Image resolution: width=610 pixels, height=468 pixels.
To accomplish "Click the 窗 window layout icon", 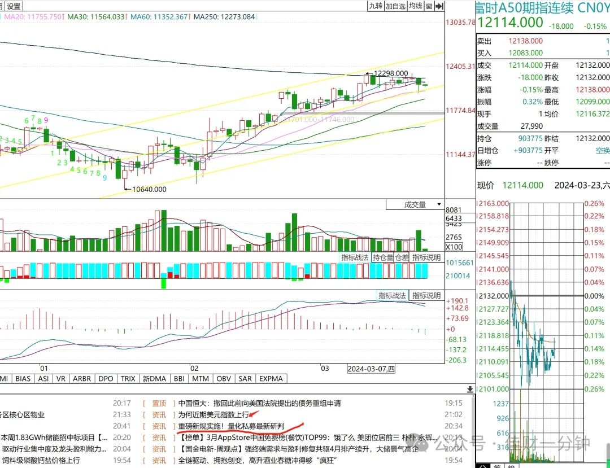I will (x=429, y=6).
